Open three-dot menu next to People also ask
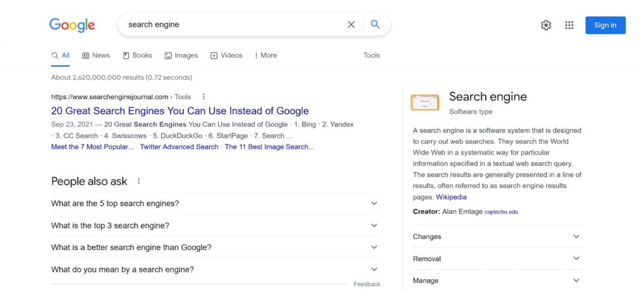640x291 pixels. coord(139,181)
